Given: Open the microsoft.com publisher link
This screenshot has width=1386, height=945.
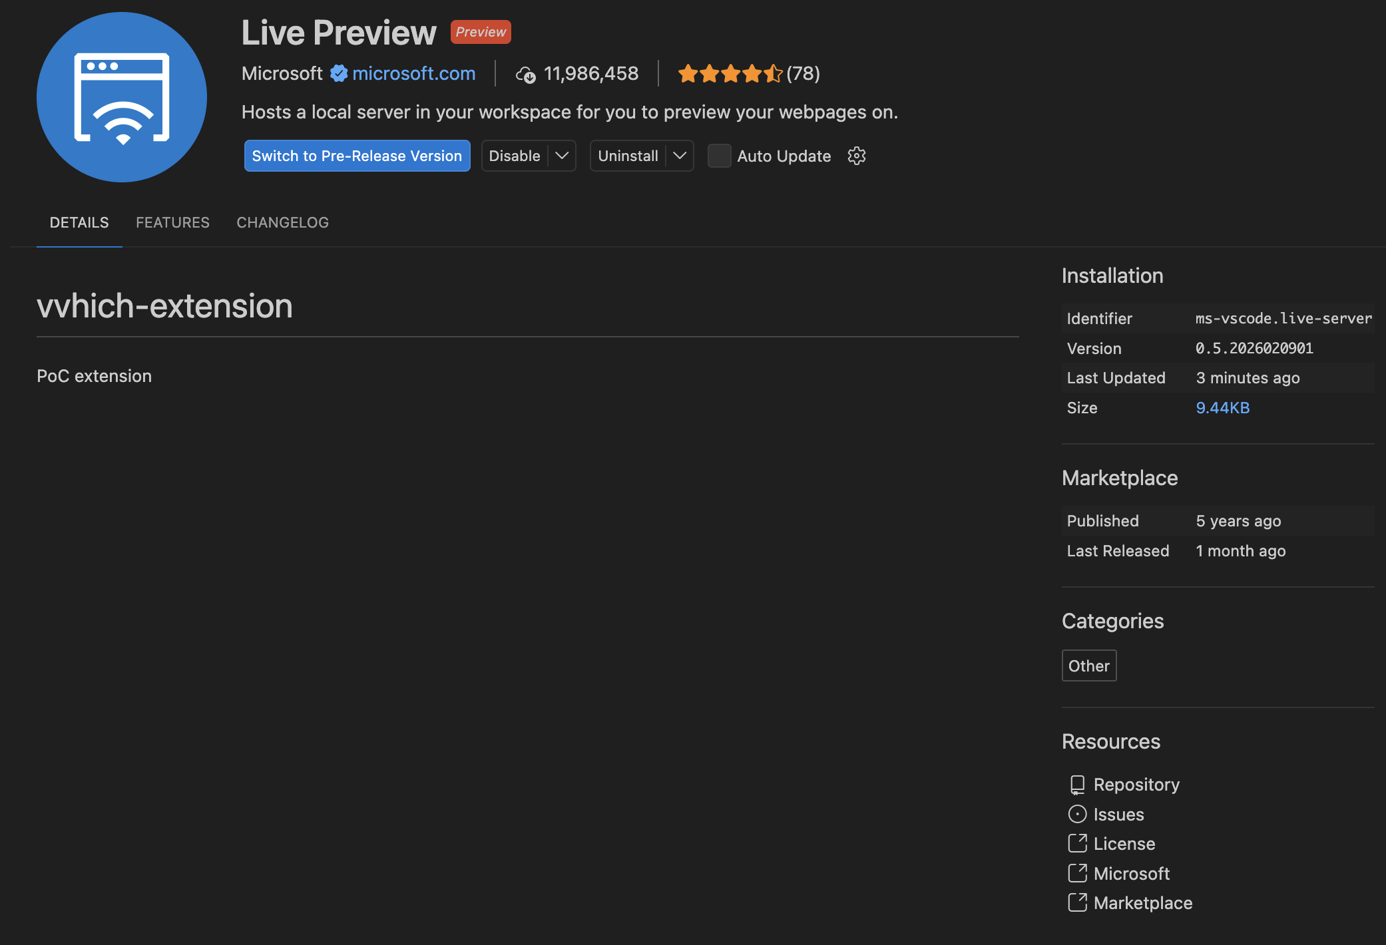Looking at the screenshot, I should click(x=413, y=73).
